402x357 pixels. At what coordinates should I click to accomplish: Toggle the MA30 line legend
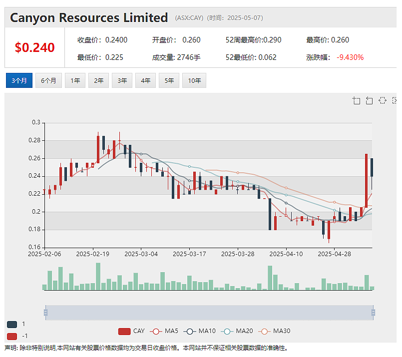tap(274, 331)
